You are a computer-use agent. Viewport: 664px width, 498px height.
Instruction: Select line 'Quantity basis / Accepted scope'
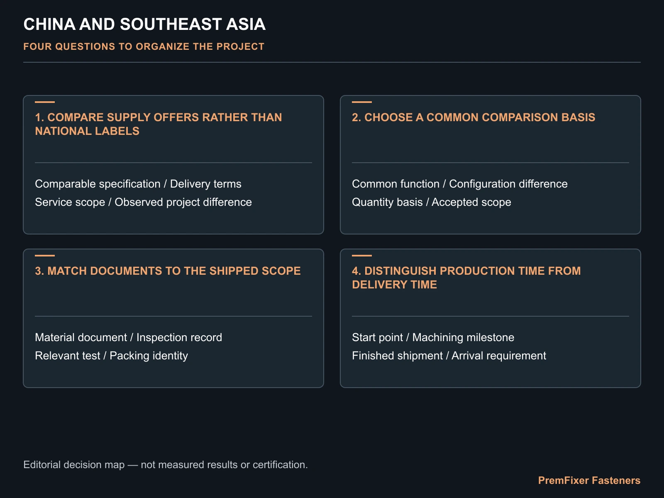pos(432,202)
